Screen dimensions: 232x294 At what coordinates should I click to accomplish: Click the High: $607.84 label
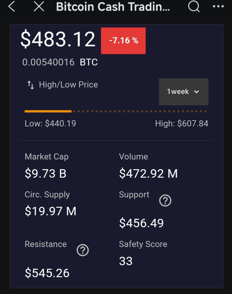[182, 123]
